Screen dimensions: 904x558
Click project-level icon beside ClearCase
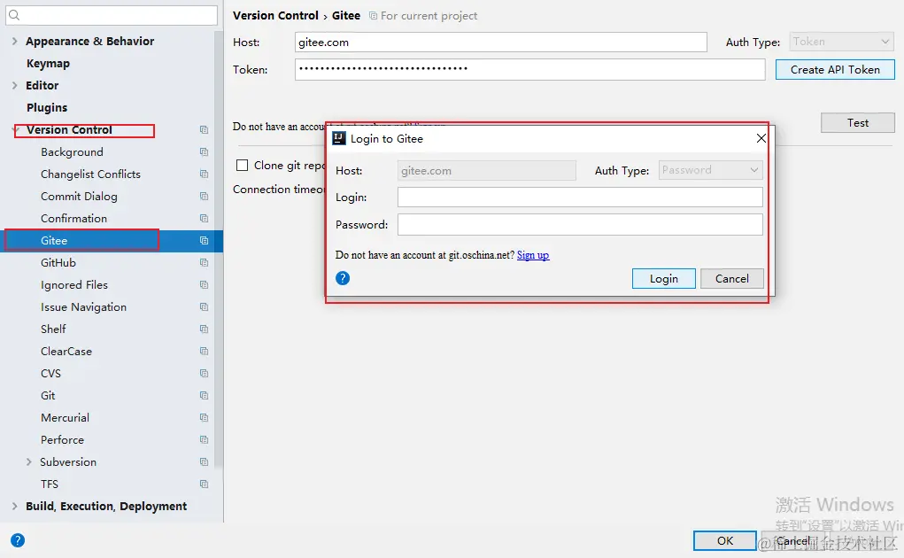click(204, 351)
